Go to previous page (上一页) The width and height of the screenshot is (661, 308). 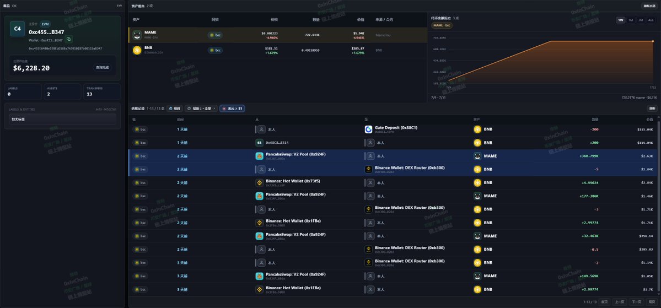pyautogui.click(x=619, y=302)
